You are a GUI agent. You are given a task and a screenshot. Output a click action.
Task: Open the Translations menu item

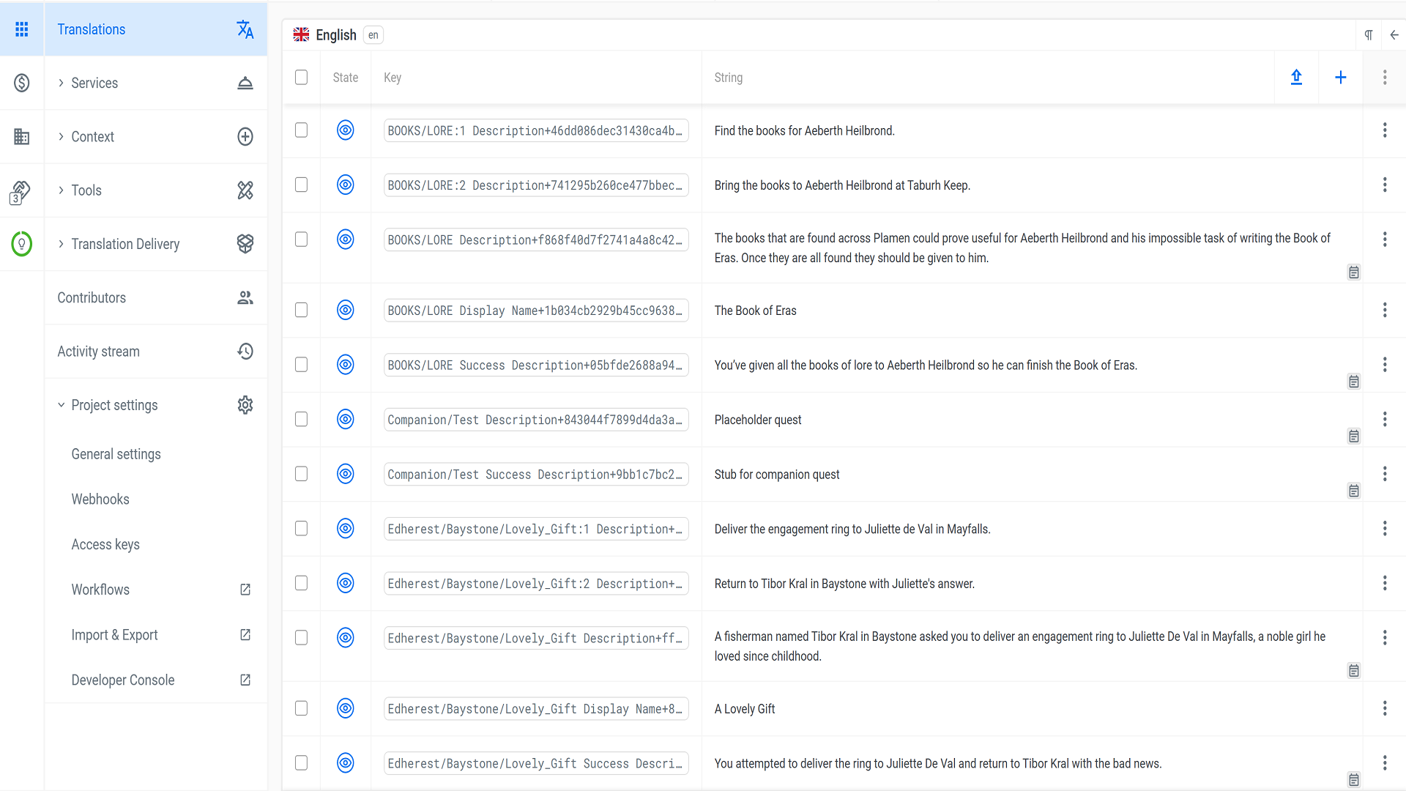coord(155,29)
